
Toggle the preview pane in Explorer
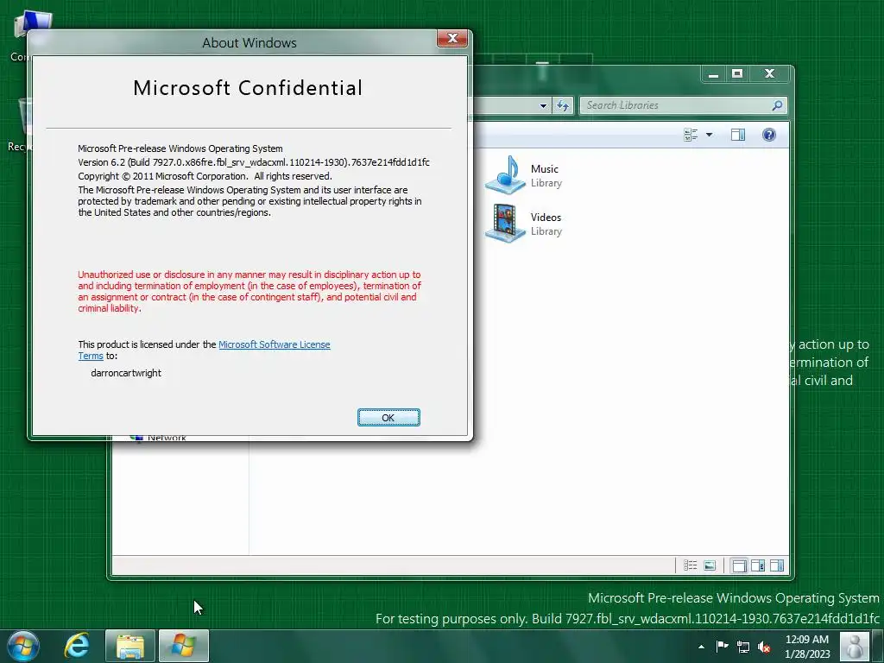click(738, 135)
